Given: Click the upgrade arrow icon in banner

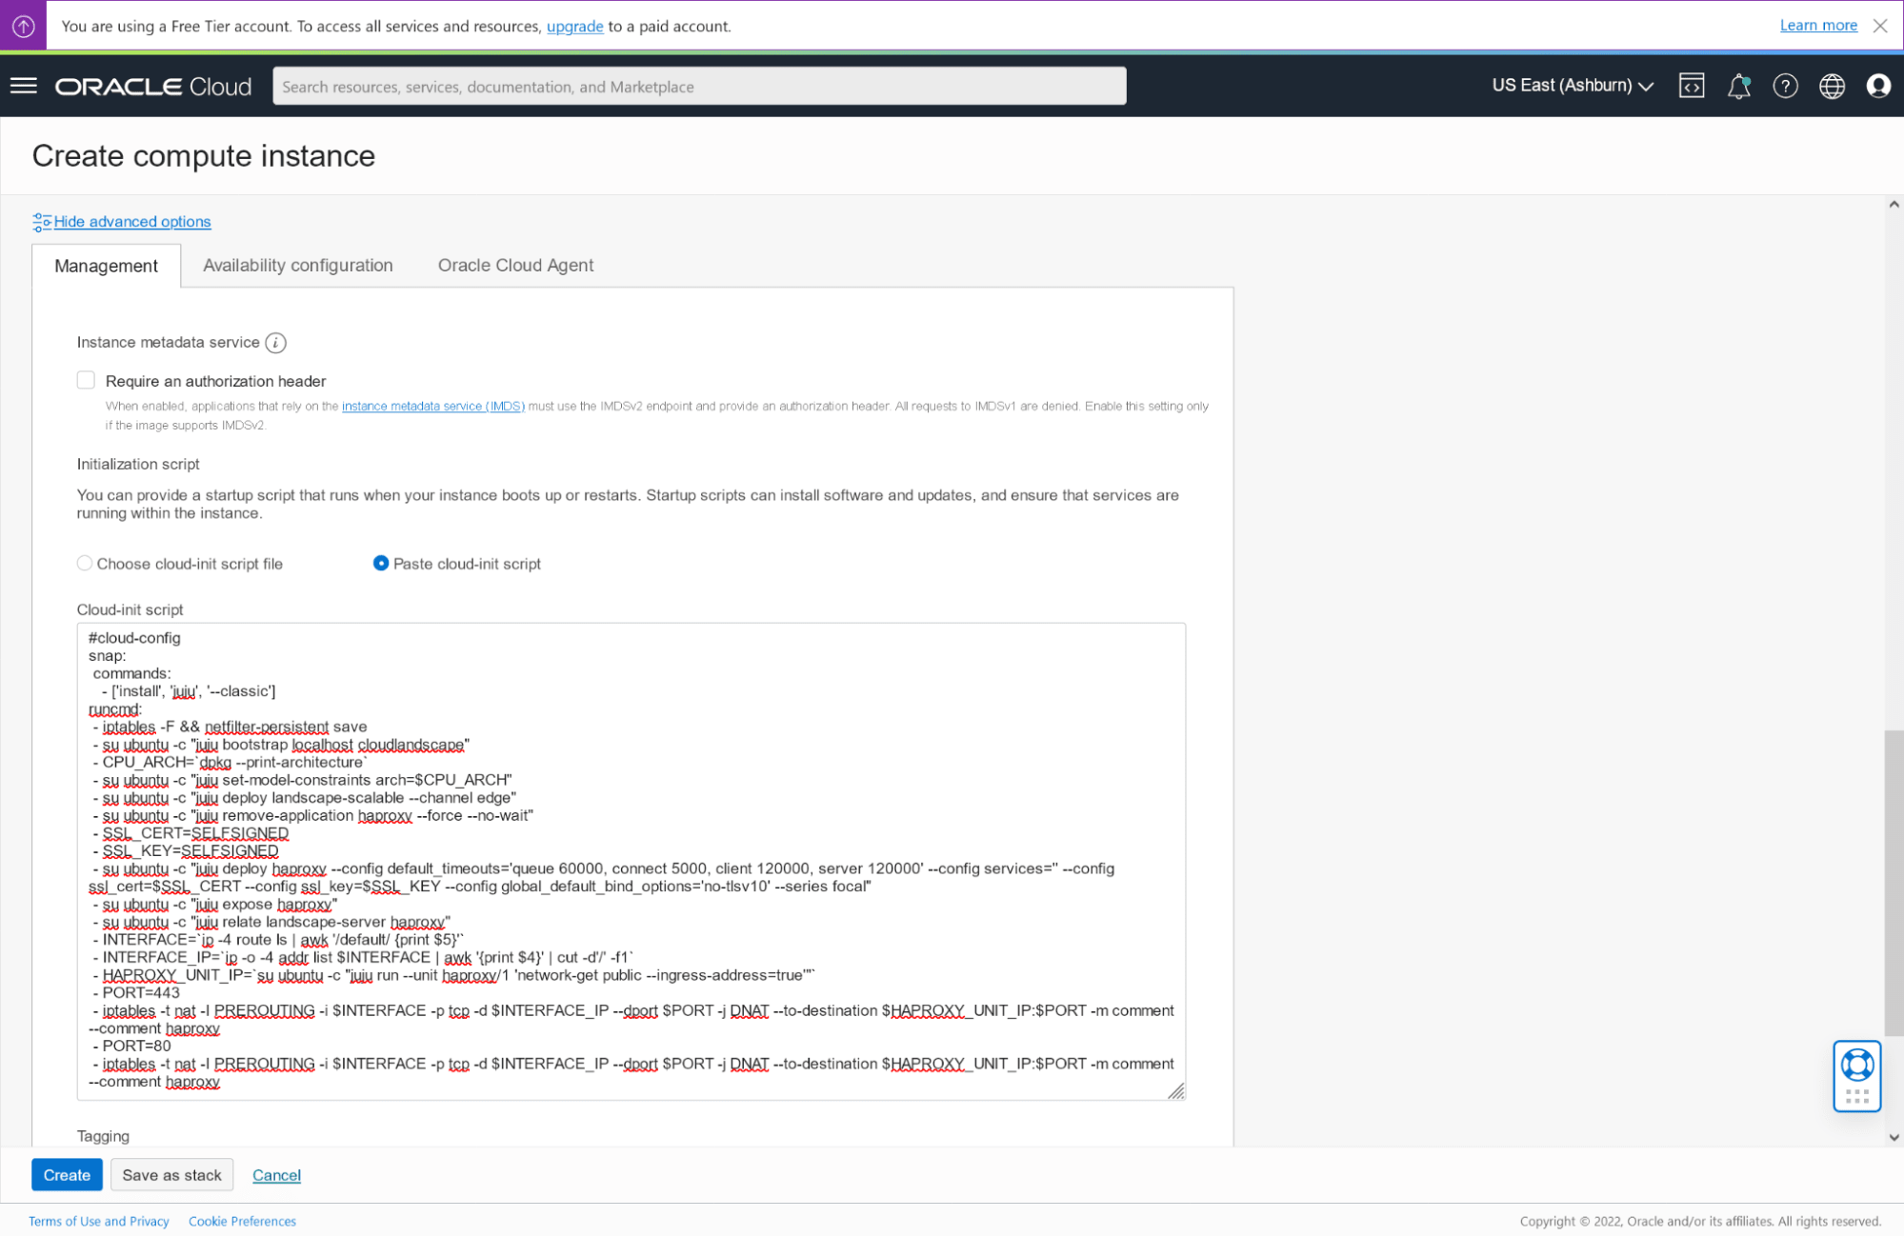Looking at the screenshot, I should (24, 26).
